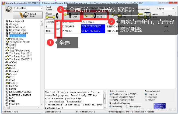
Task: Open the Yellow Disk keyset folder
Action: coord(20,42)
